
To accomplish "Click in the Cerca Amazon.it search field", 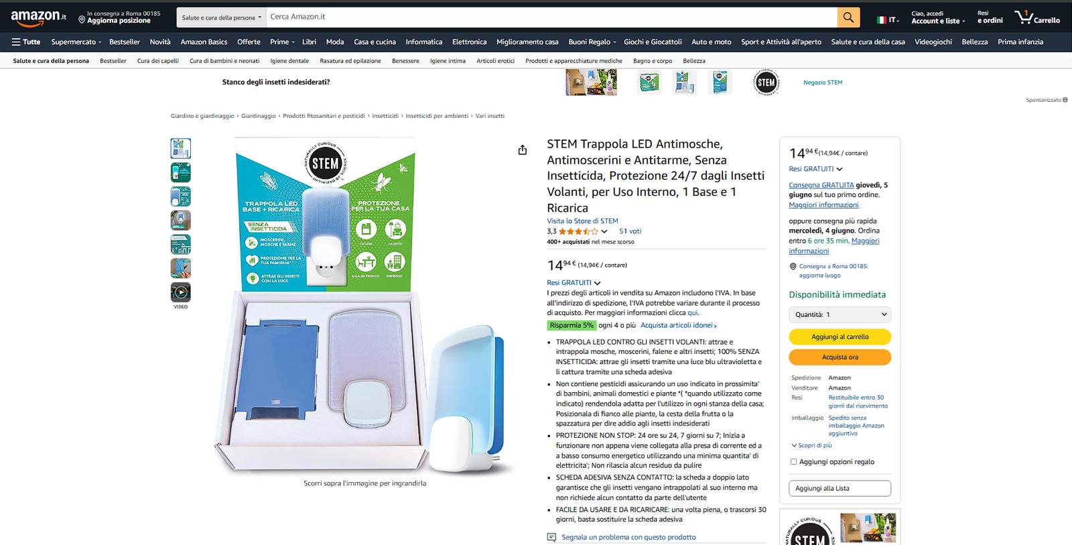I will point(549,17).
